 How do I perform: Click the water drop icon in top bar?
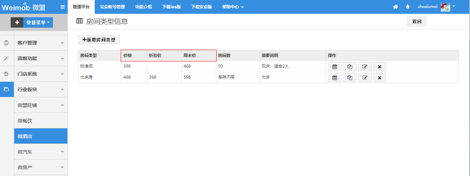[x=407, y=7]
